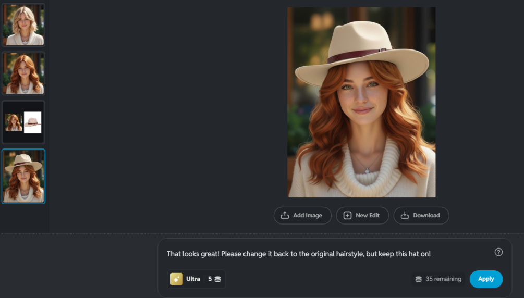Focus the prompt text input field
The width and height of the screenshot is (524, 298).
pyautogui.click(x=323, y=254)
